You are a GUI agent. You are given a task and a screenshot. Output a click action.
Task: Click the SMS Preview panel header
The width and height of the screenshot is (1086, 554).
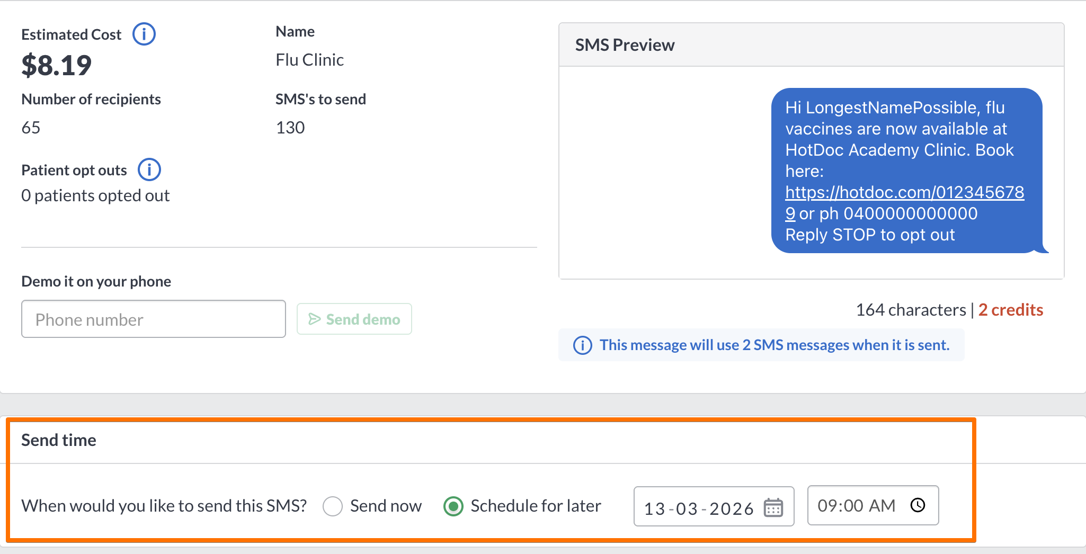(x=812, y=45)
